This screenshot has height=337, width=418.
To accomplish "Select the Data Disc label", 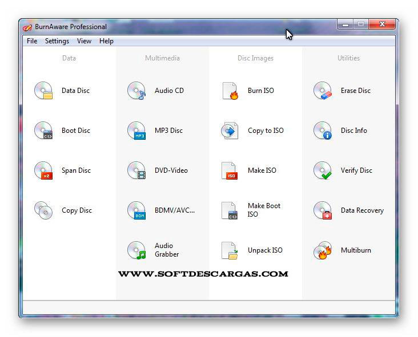I will tap(76, 91).
